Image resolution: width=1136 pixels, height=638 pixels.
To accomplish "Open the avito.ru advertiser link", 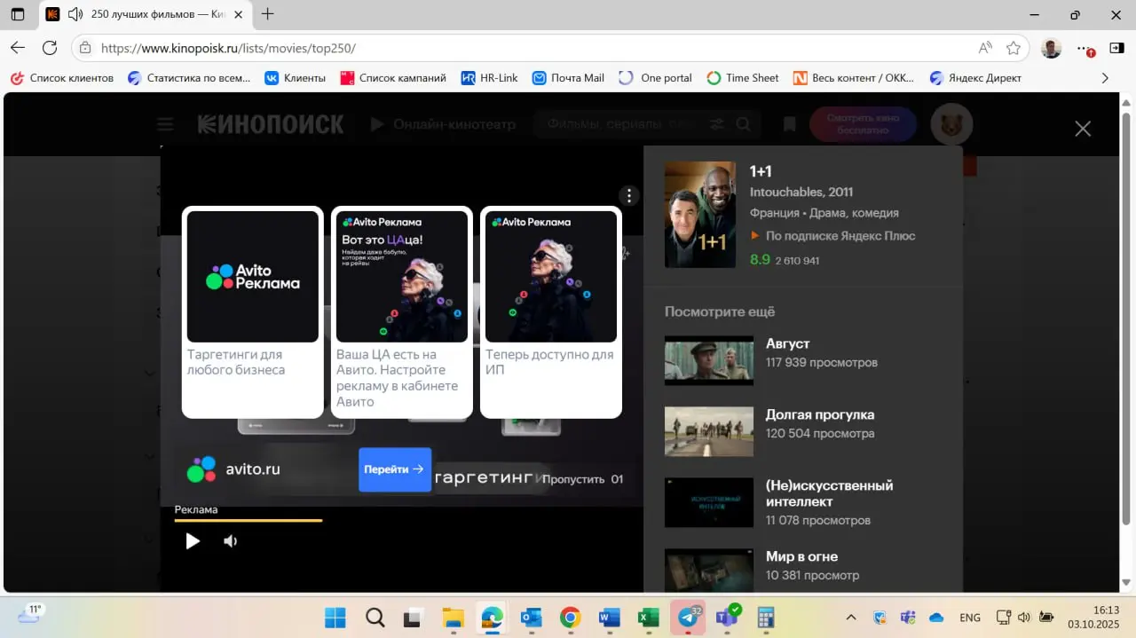I will click(253, 469).
